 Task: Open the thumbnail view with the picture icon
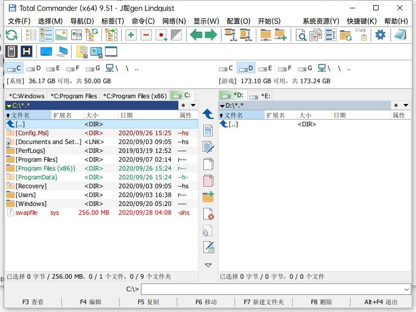[x=61, y=35]
